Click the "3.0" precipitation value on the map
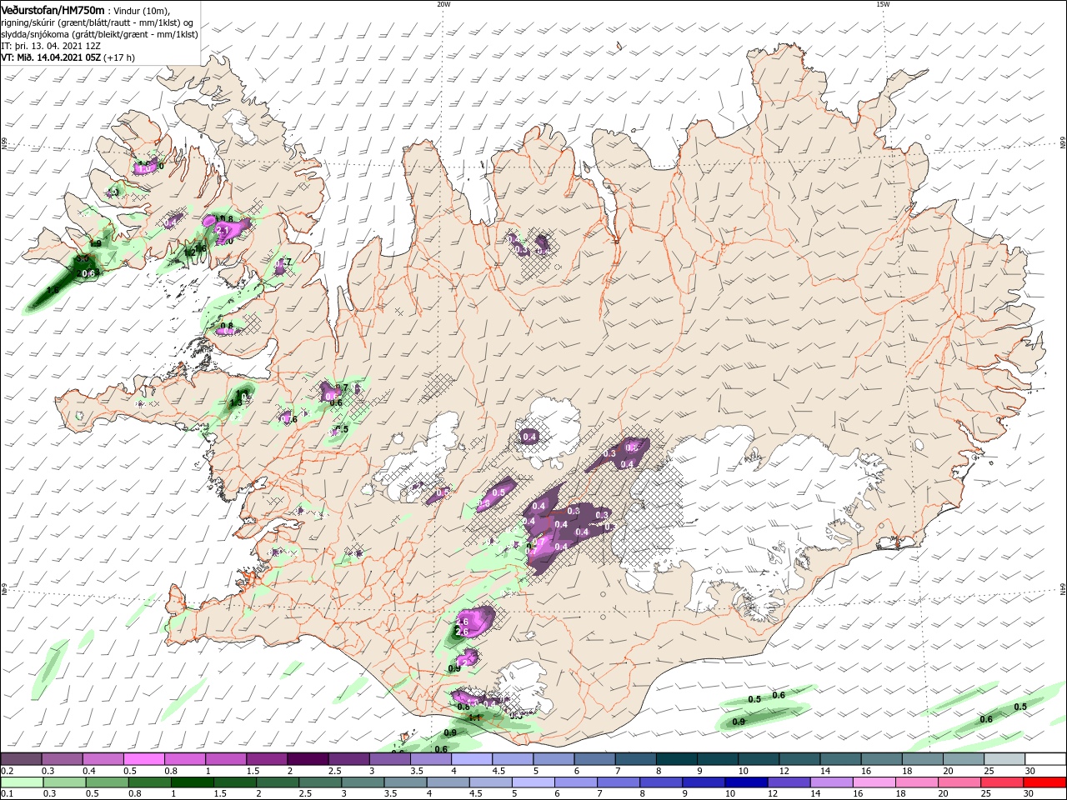1067x800 pixels. pyautogui.click(x=83, y=259)
